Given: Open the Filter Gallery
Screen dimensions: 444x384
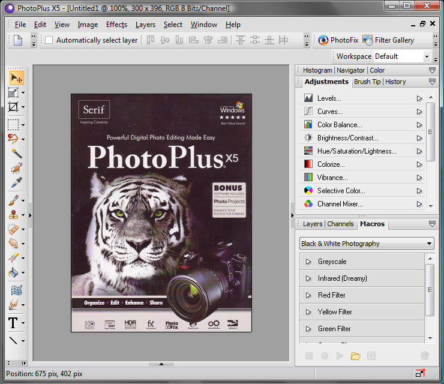Looking at the screenshot, I should [x=389, y=40].
